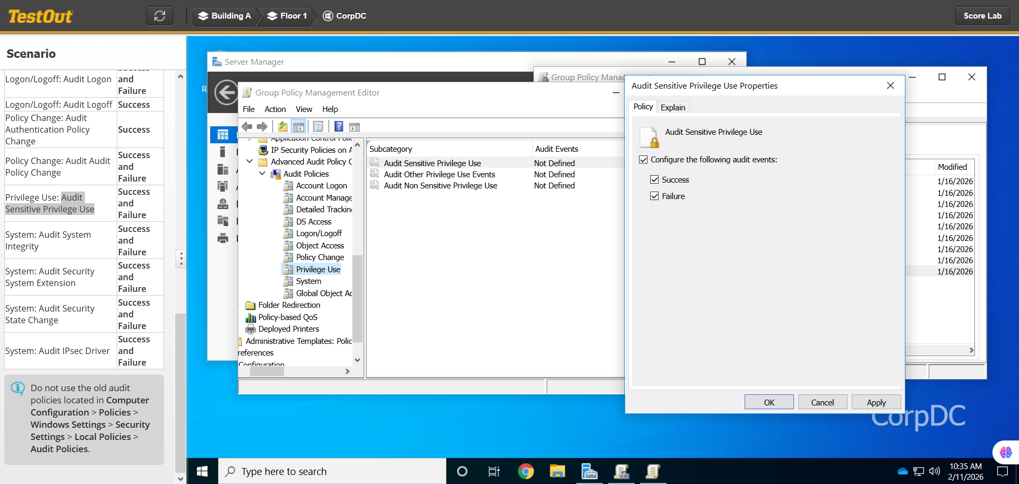Click the Apply button
Image resolution: width=1019 pixels, height=484 pixels.
[876, 402]
